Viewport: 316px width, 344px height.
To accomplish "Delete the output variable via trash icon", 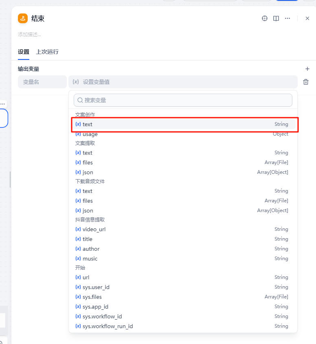I will point(306,82).
